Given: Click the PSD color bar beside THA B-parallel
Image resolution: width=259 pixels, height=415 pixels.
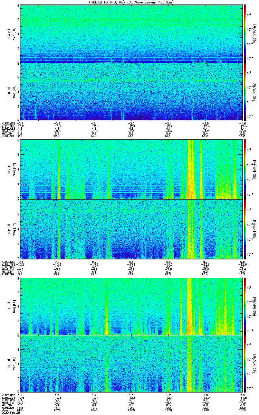Looking at the screenshot, I should (245, 92).
